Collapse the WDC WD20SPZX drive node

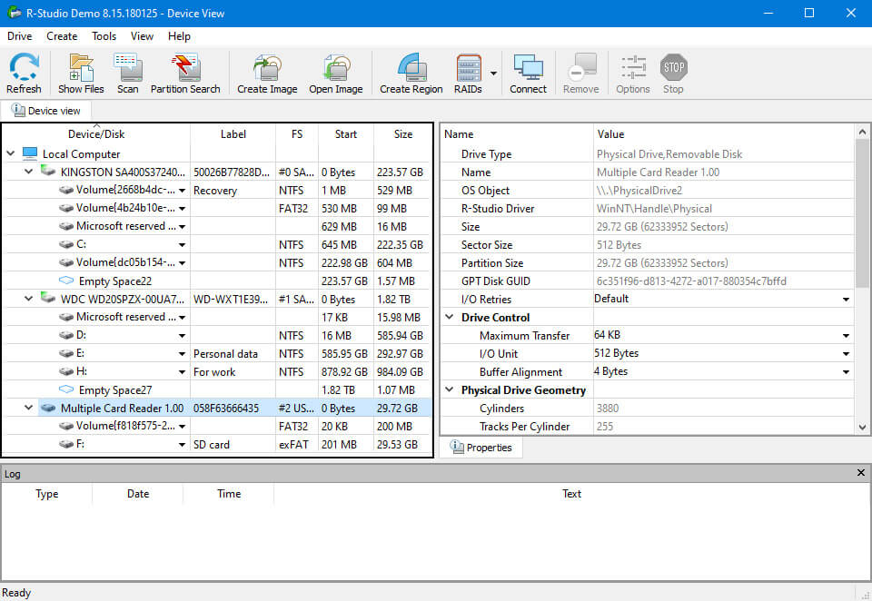click(x=28, y=299)
